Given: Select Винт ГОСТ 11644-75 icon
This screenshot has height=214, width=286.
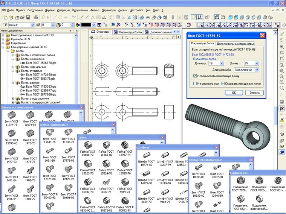Looking at the screenshot, I should pos(50,132).
